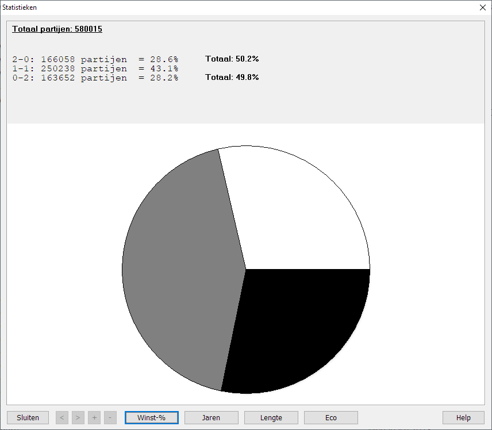Switch to Lengte statistics
The image size is (492, 430).
pyautogui.click(x=271, y=418)
